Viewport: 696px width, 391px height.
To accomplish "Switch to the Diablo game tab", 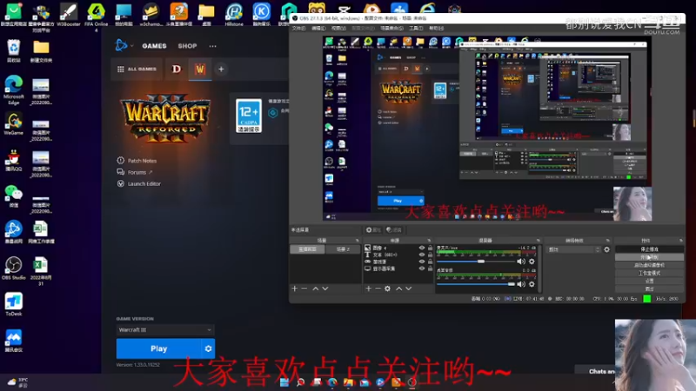I will (177, 70).
